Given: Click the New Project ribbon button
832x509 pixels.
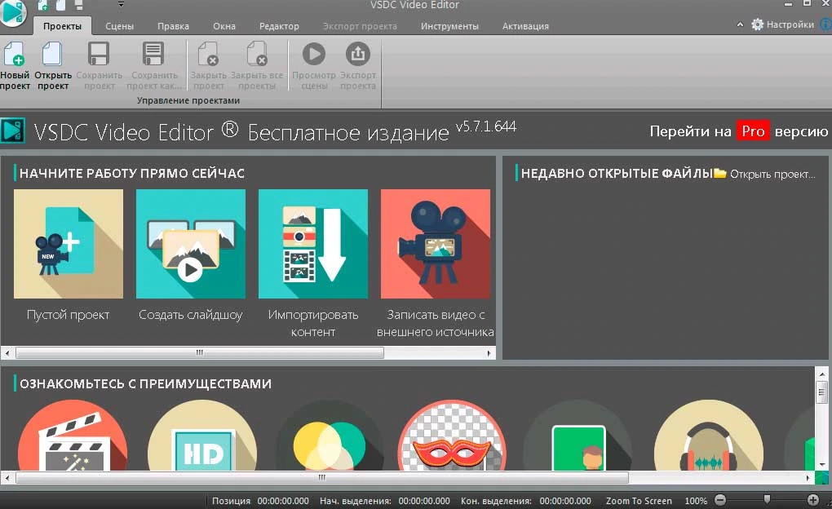Looking at the screenshot, I should click(x=15, y=66).
